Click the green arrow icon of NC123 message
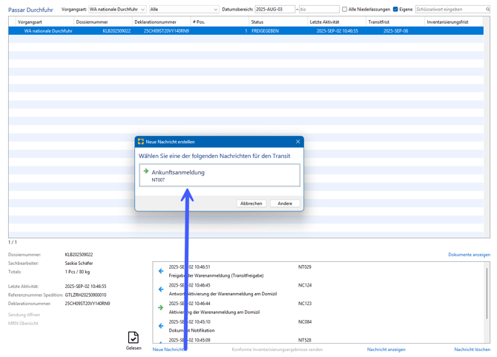 [x=161, y=307]
